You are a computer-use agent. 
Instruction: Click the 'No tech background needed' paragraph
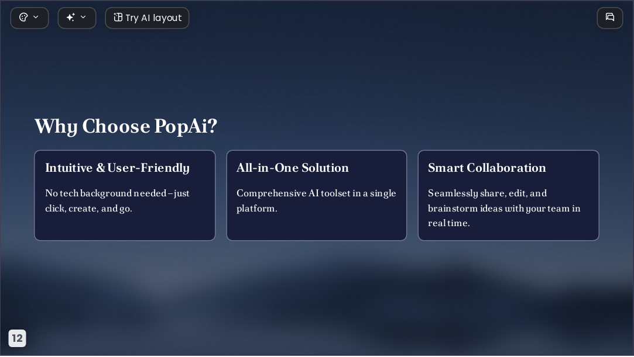117,201
